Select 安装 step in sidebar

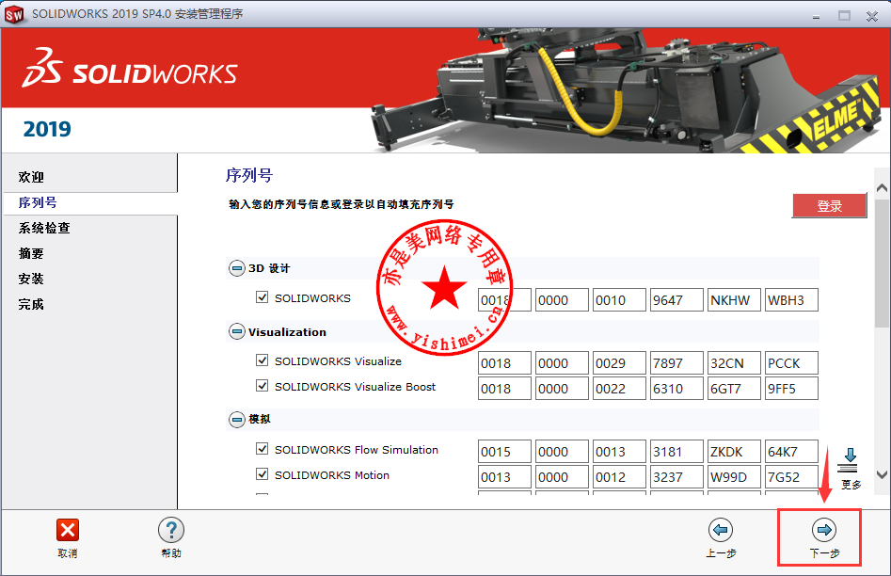click(x=31, y=279)
